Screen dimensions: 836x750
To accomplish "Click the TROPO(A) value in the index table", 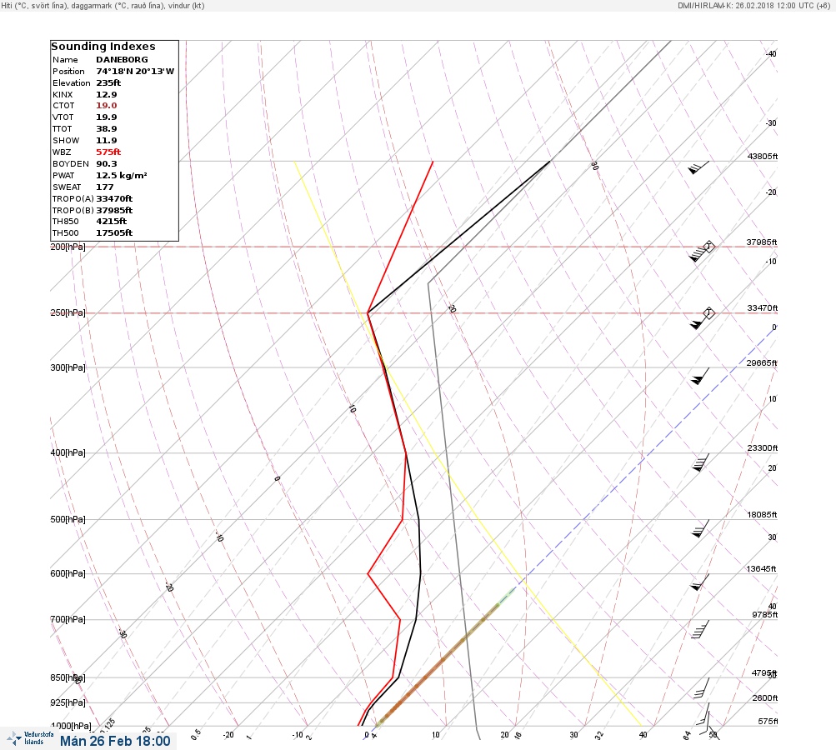I will point(114,199).
